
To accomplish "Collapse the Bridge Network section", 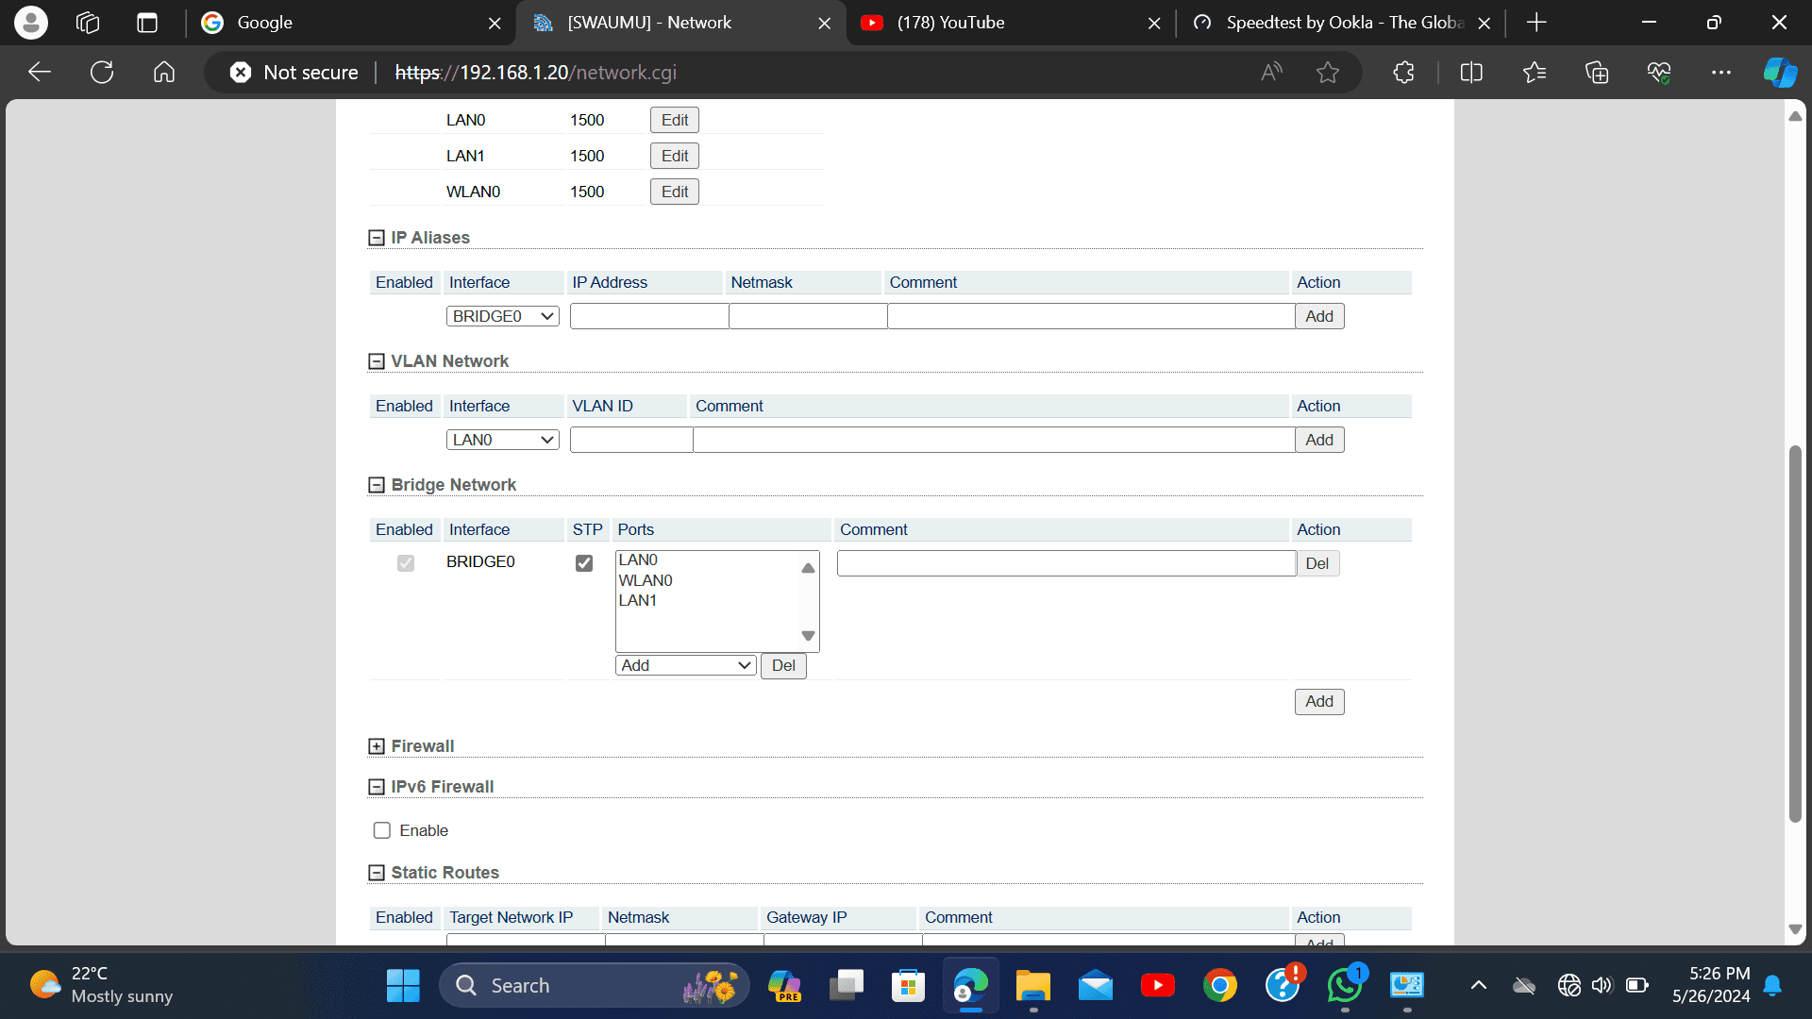I will tap(377, 485).
